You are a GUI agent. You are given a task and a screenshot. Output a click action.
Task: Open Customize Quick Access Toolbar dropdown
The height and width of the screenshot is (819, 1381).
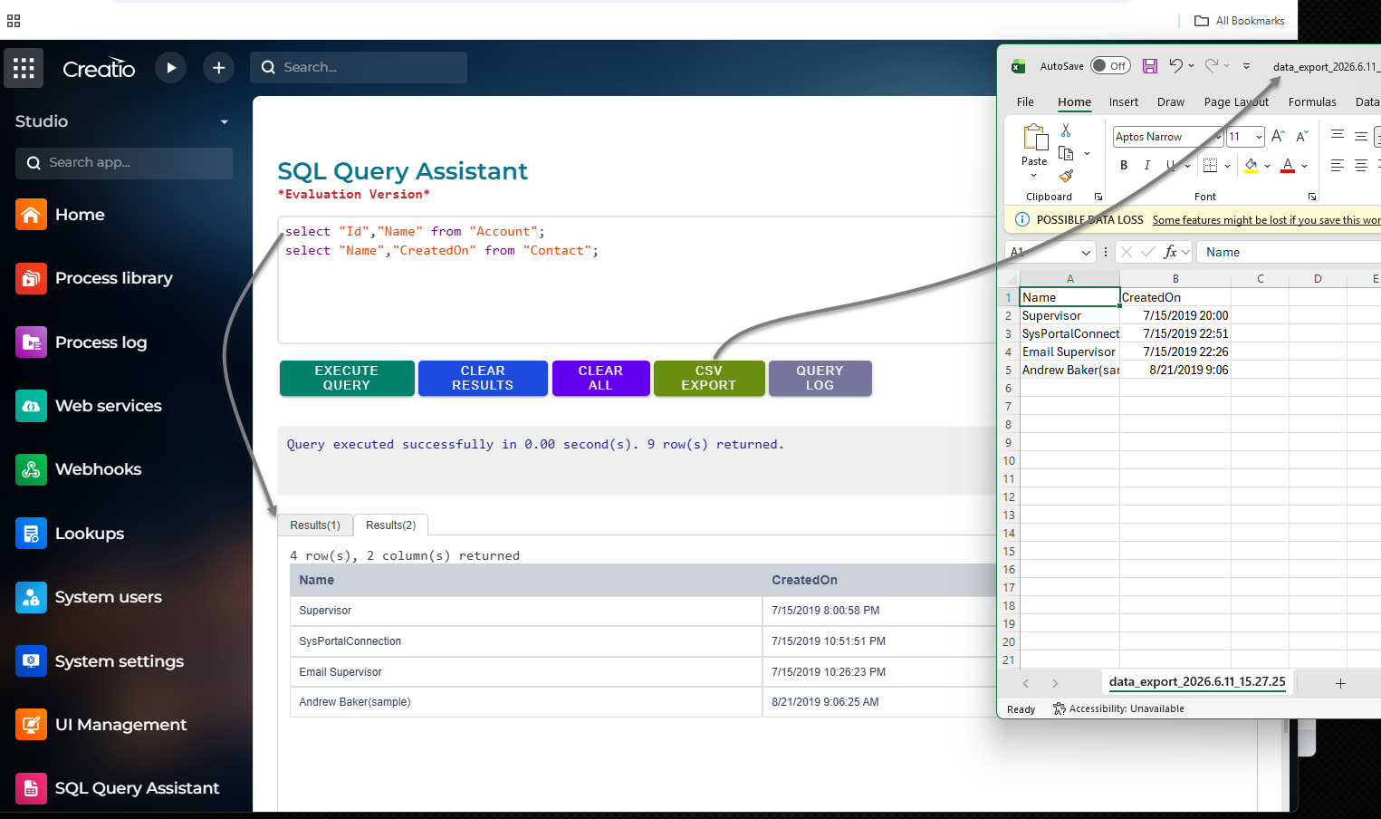[x=1246, y=66]
